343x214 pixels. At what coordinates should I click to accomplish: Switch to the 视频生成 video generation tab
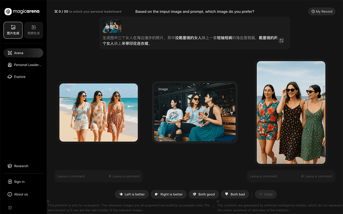(x=33, y=30)
